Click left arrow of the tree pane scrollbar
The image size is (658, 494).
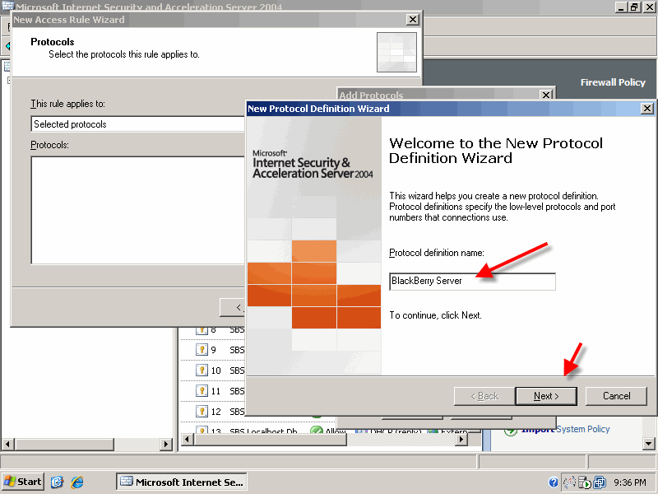[8, 444]
